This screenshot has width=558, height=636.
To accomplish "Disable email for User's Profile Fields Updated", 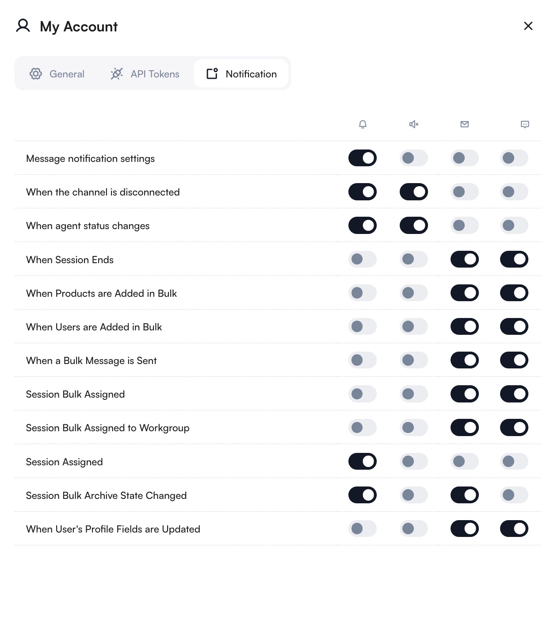I will pos(464,529).
